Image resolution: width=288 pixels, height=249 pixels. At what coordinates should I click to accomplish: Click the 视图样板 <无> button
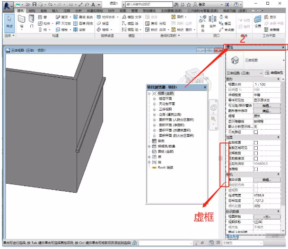267,217
